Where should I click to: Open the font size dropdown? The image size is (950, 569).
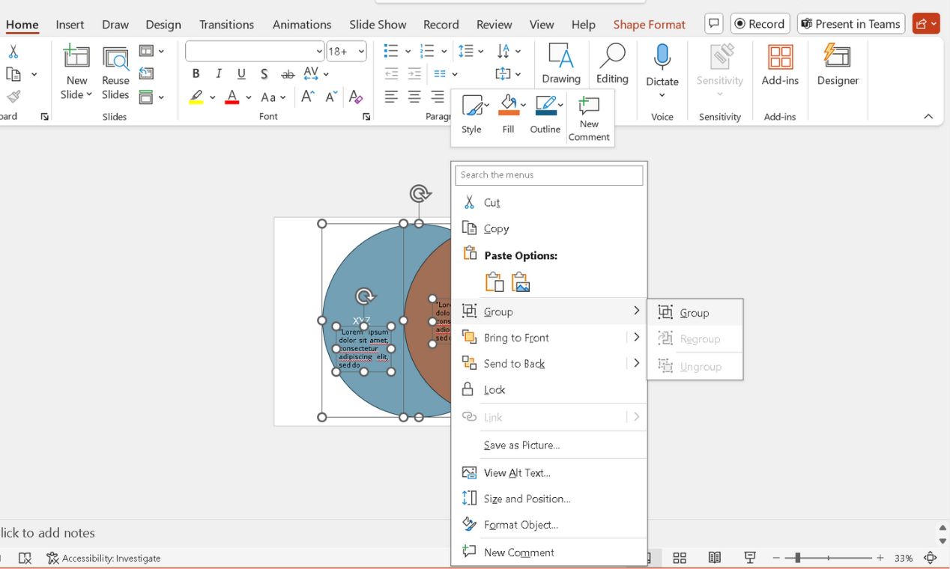click(362, 52)
